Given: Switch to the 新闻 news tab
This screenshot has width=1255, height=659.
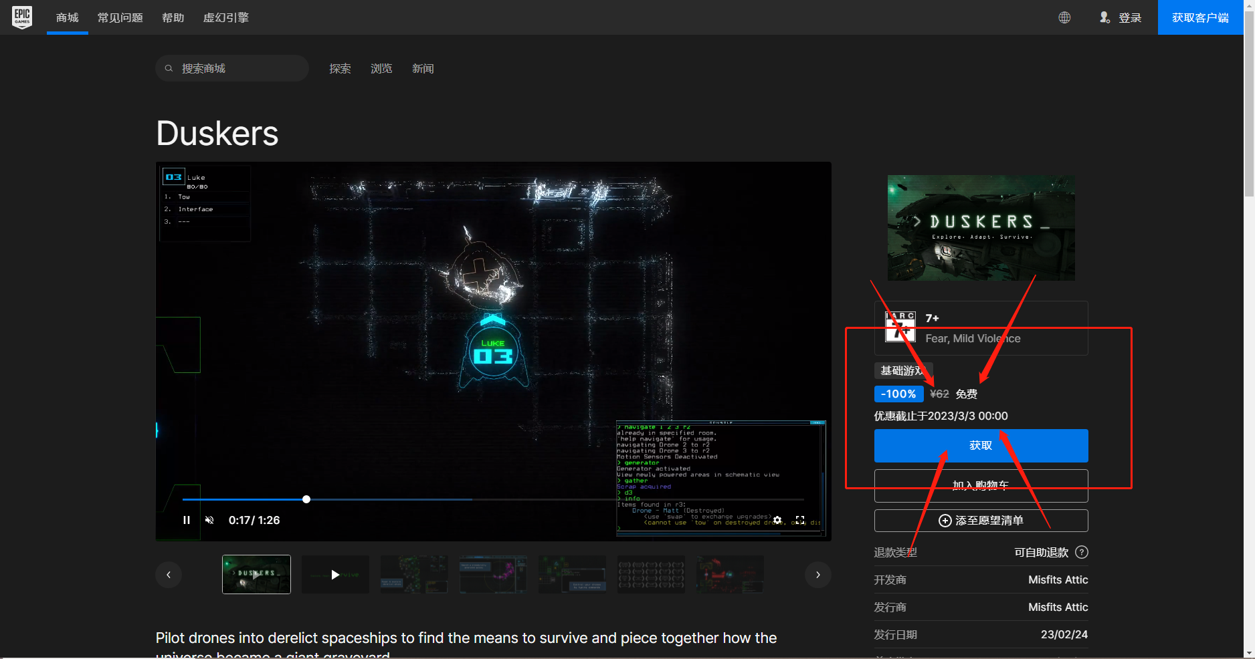Looking at the screenshot, I should pos(423,68).
